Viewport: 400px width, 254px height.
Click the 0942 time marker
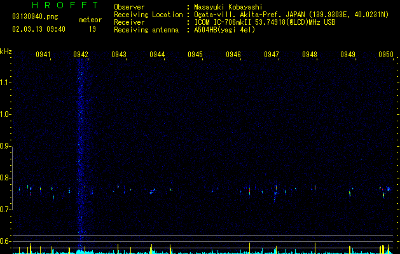(x=81, y=54)
